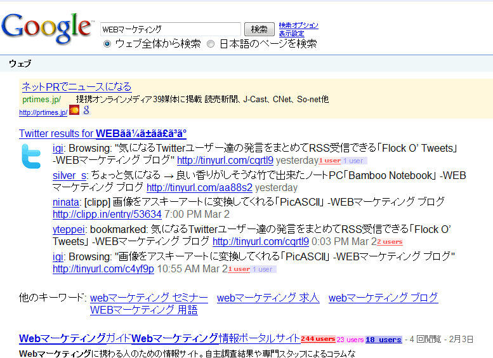493x358 pixels.
Task: Click the orange sun icon beside prtimes URL
Action: pyautogui.click(x=74, y=110)
